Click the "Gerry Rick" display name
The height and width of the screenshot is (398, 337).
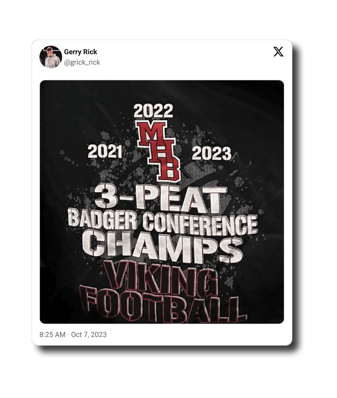click(81, 52)
